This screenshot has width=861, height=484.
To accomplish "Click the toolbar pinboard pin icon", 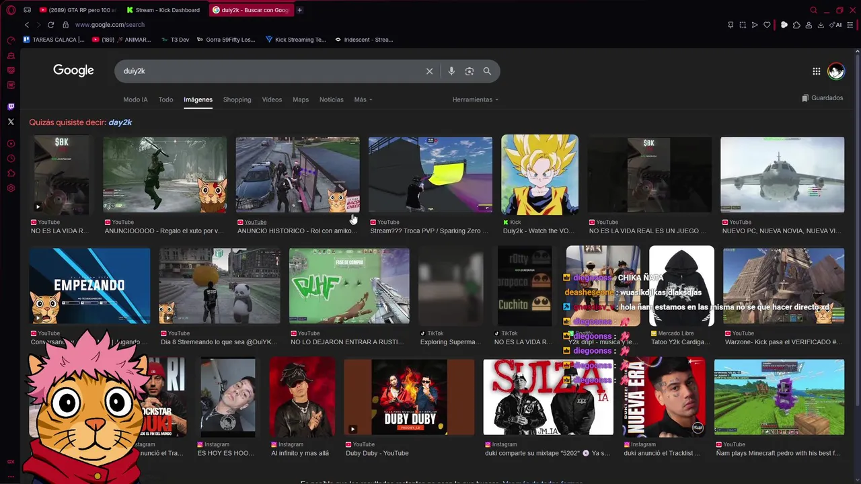I will click(731, 25).
